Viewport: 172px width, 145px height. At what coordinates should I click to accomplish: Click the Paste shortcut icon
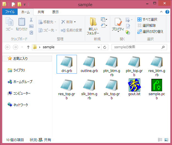(31, 33)
